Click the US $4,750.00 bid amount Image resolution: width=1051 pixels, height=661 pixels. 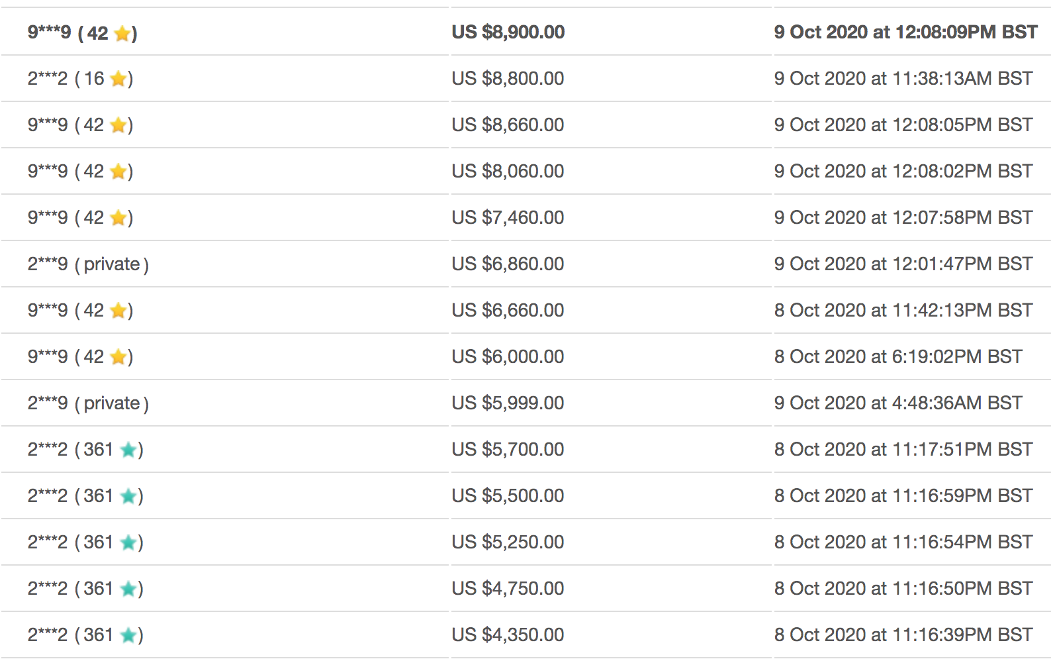click(x=508, y=589)
